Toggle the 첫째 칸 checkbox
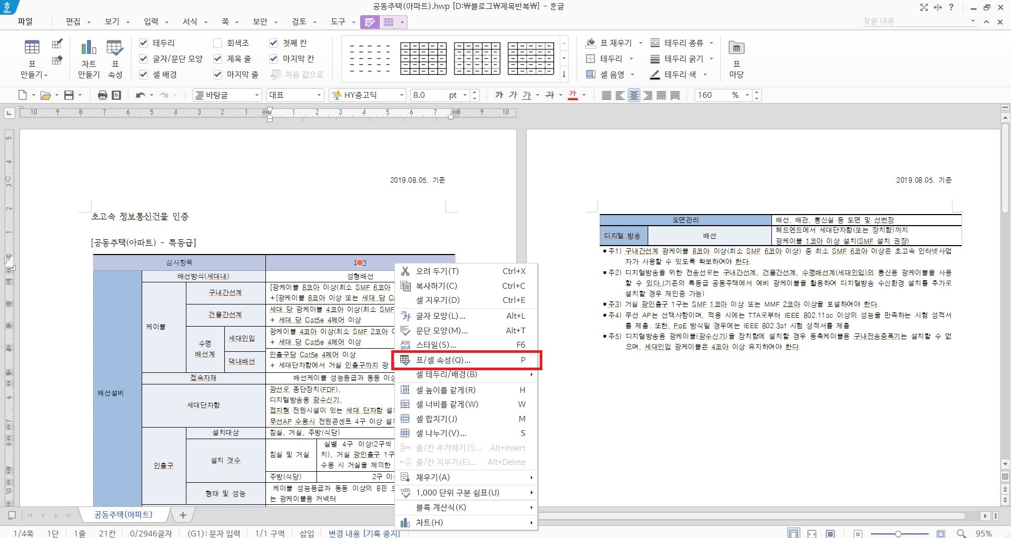The image size is (1011, 538). pyautogui.click(x=273, y=43)
